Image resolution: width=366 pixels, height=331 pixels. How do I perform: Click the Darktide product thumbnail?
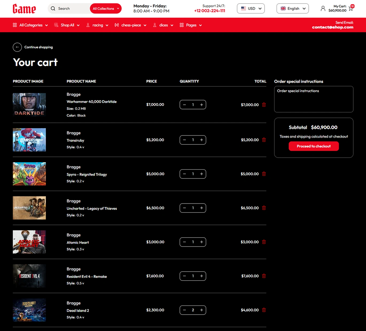tap(29, 105)
